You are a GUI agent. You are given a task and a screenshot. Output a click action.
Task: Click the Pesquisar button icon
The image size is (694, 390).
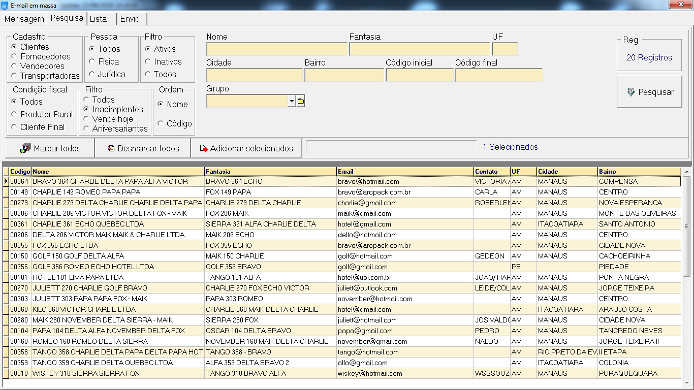click(631, 92)
